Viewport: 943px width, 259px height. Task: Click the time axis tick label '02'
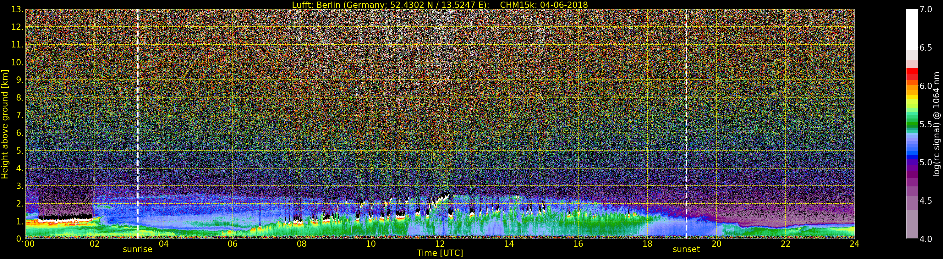click(x=95, y=244)
